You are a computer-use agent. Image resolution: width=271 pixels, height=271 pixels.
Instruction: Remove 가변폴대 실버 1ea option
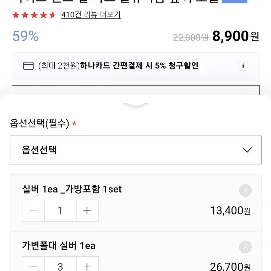pyautogui.click(x=245, y=247)
